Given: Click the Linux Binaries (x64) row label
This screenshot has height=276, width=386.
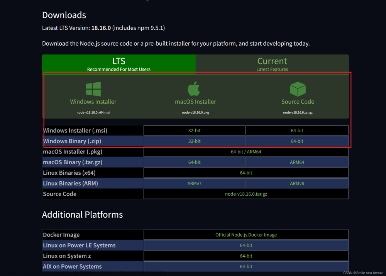Looking at the screenshot, I should (x=69, y=173).
